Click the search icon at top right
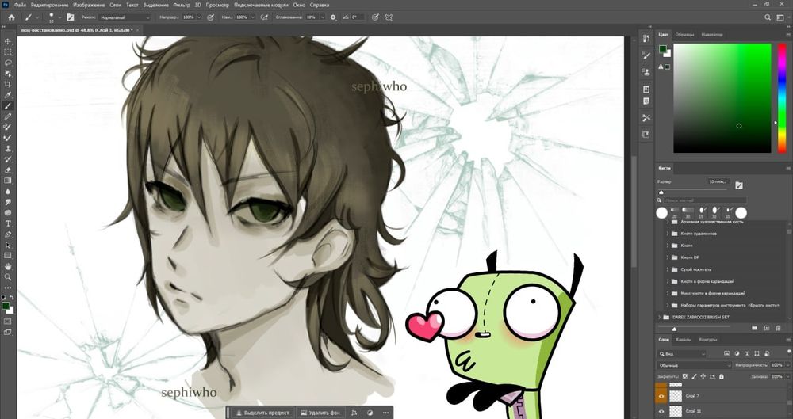The width and height of the screenshot is (793, 419). click(768, 17)
